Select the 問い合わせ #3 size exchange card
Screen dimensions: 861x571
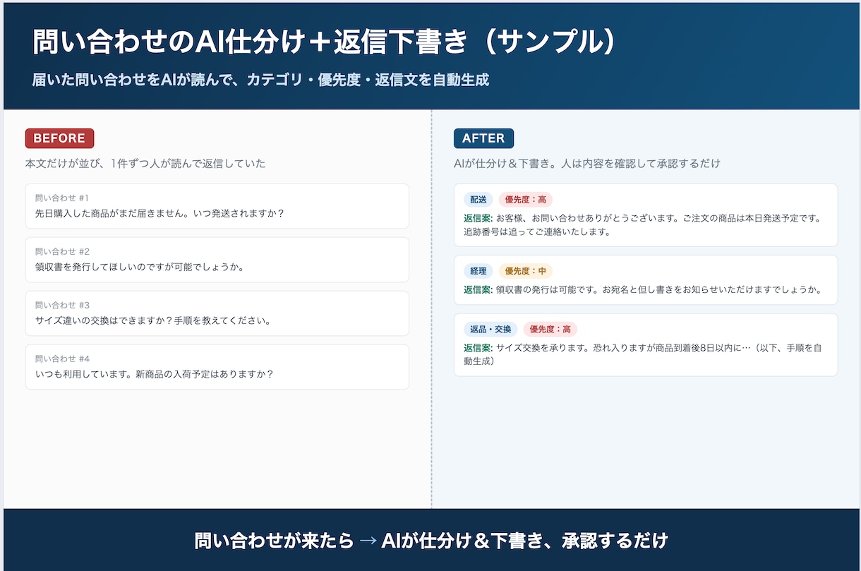(x=217, y=313)
